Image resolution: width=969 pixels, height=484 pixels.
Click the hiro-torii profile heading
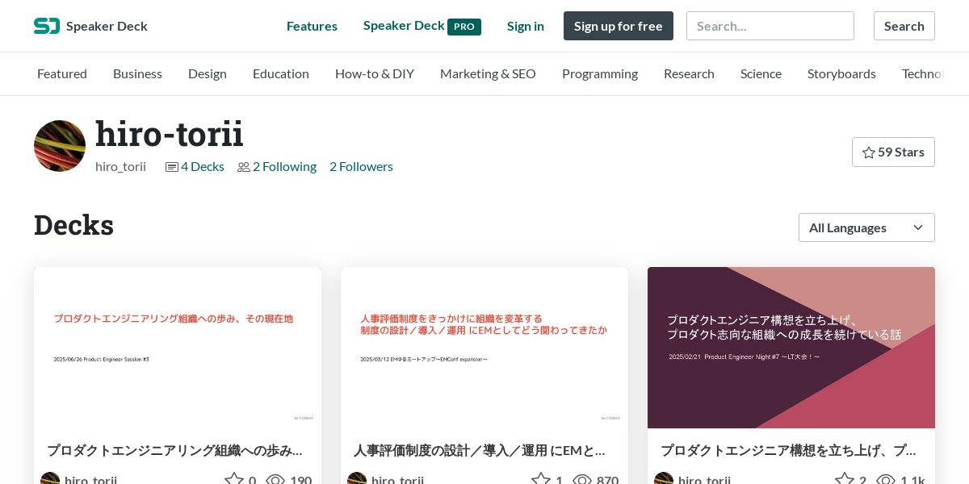(170, 134)
